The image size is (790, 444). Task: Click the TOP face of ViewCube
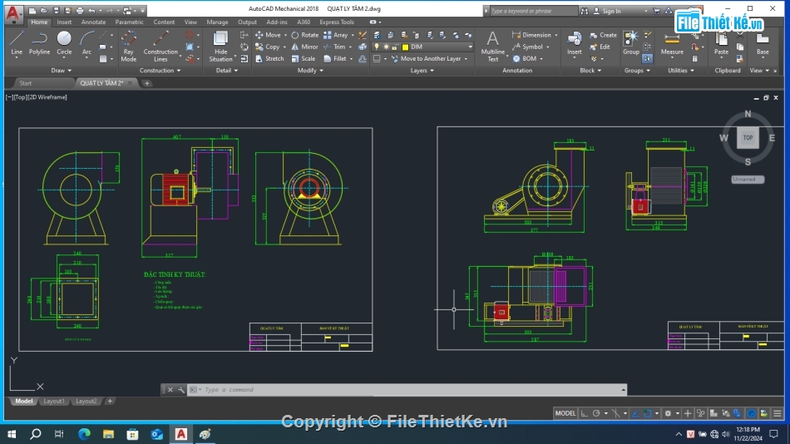point(748,137)
